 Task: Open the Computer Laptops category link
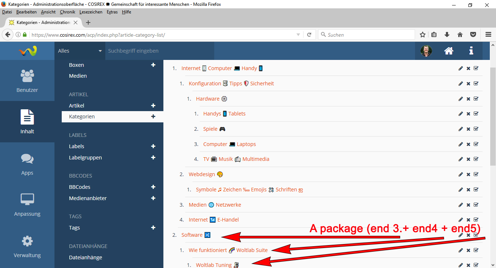pyautogui.click(x=229, y=144)
